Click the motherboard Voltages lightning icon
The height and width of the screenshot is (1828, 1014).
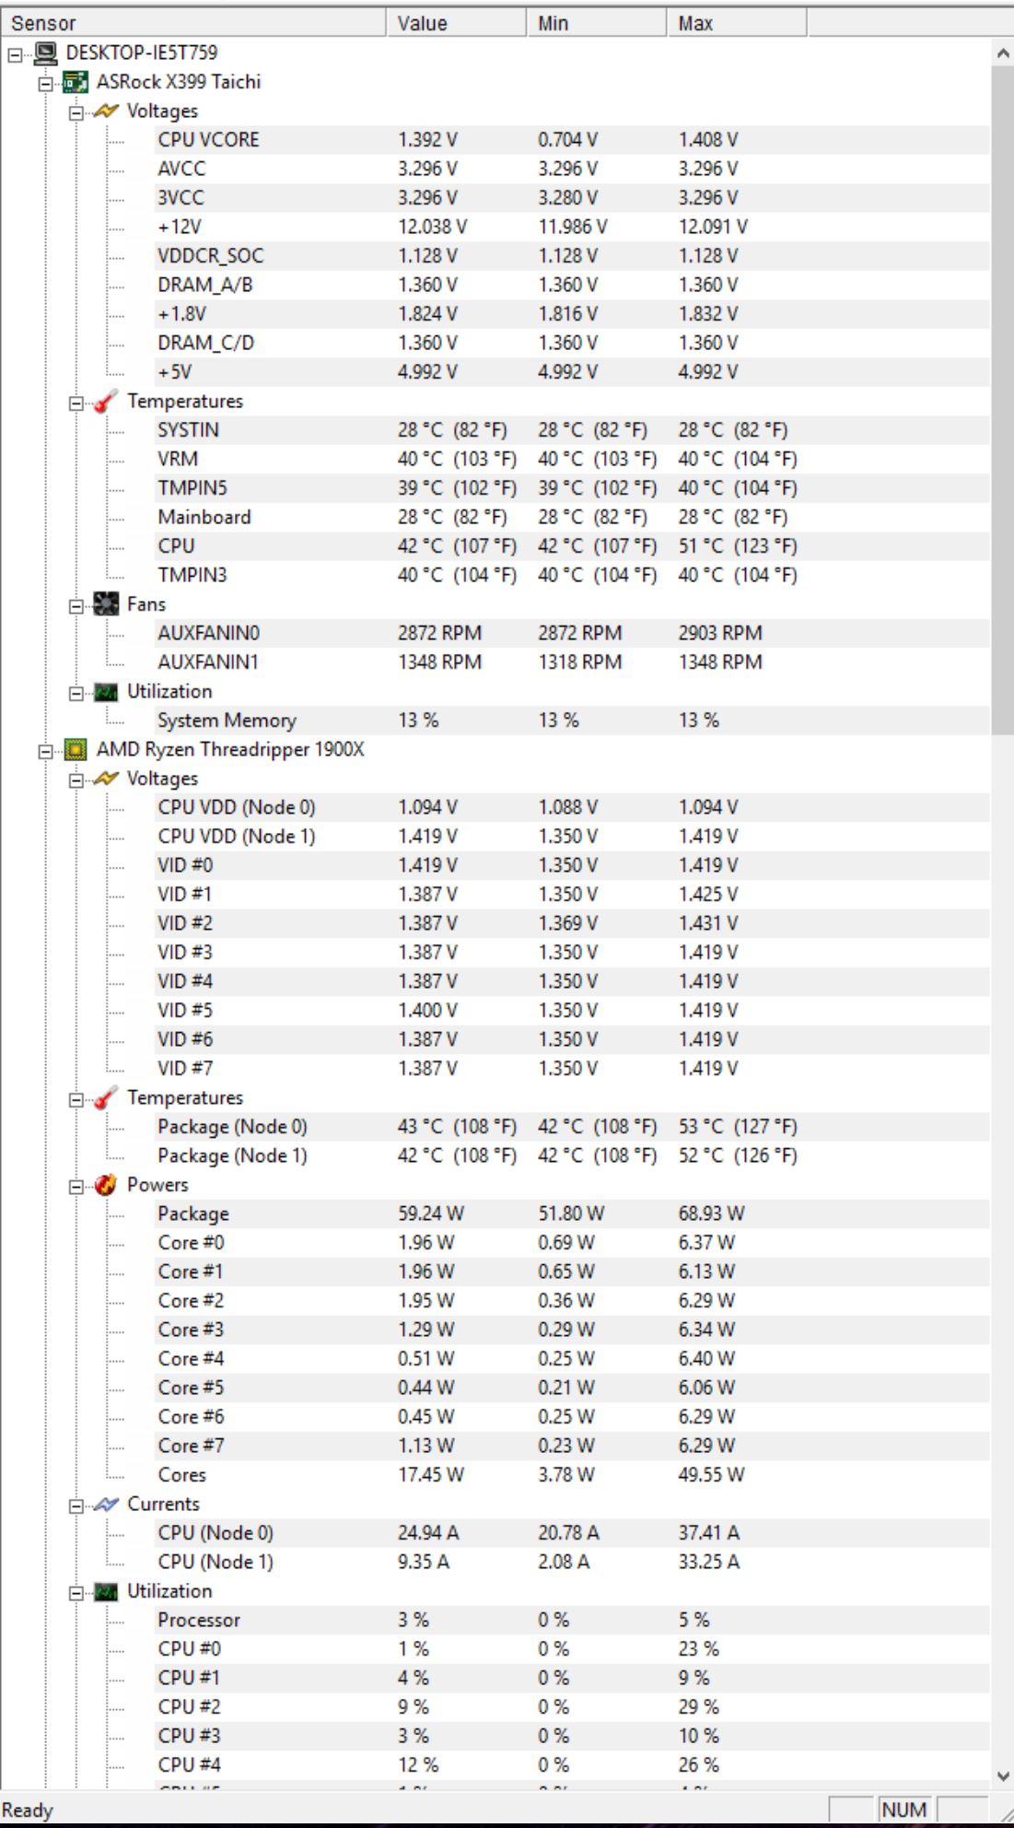(x=106, y=111)
